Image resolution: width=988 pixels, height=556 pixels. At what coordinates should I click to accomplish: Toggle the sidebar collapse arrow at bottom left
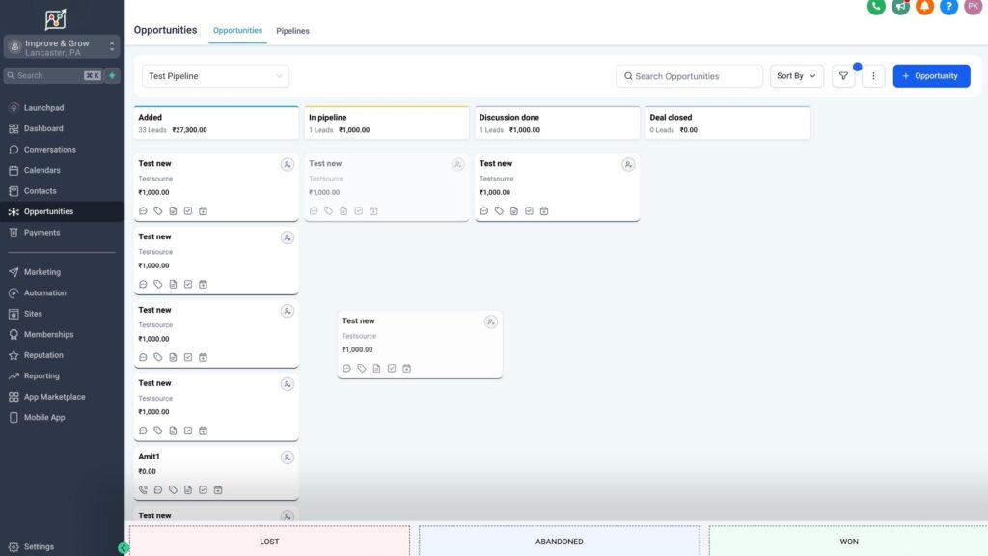(122, 547)
